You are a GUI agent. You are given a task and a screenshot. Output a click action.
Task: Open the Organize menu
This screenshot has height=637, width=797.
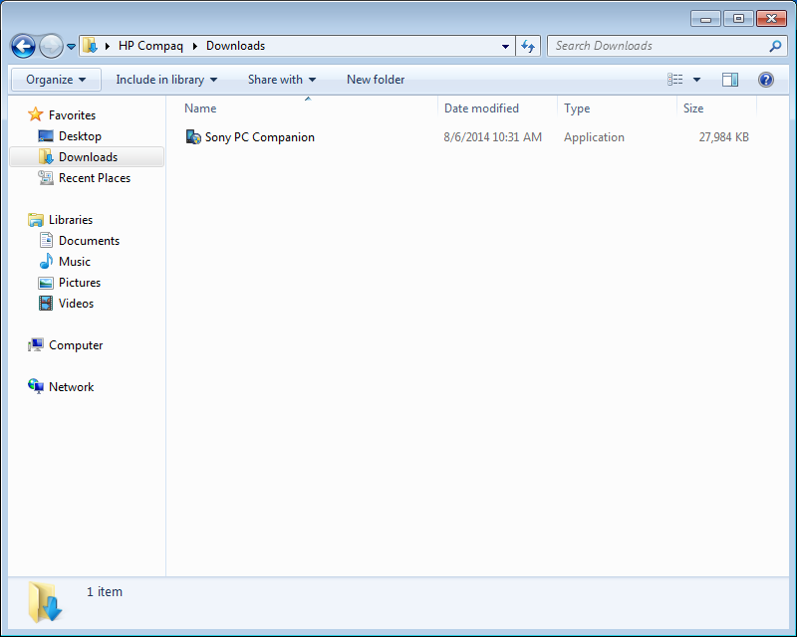(56, 80)
